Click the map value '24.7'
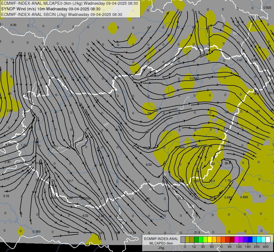 click(54, 181)
